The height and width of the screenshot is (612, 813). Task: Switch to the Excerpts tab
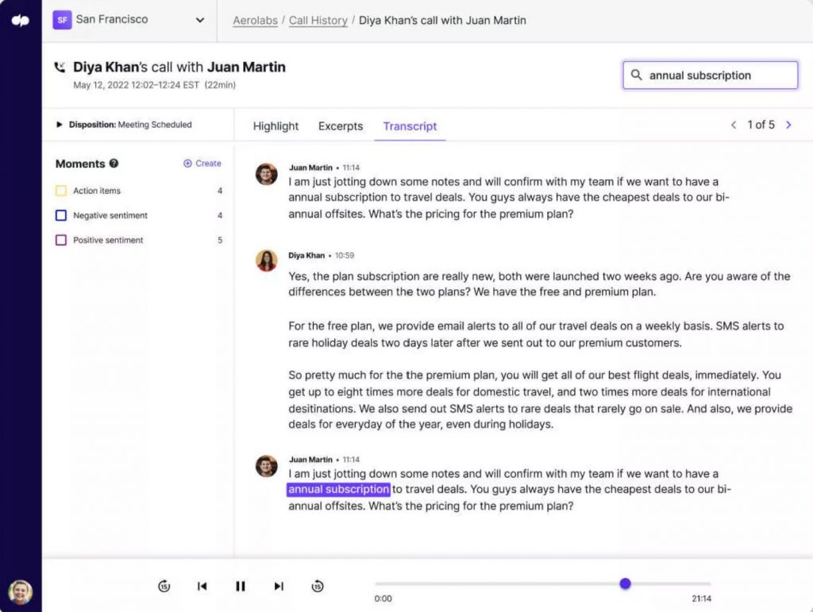pos(341,126)
